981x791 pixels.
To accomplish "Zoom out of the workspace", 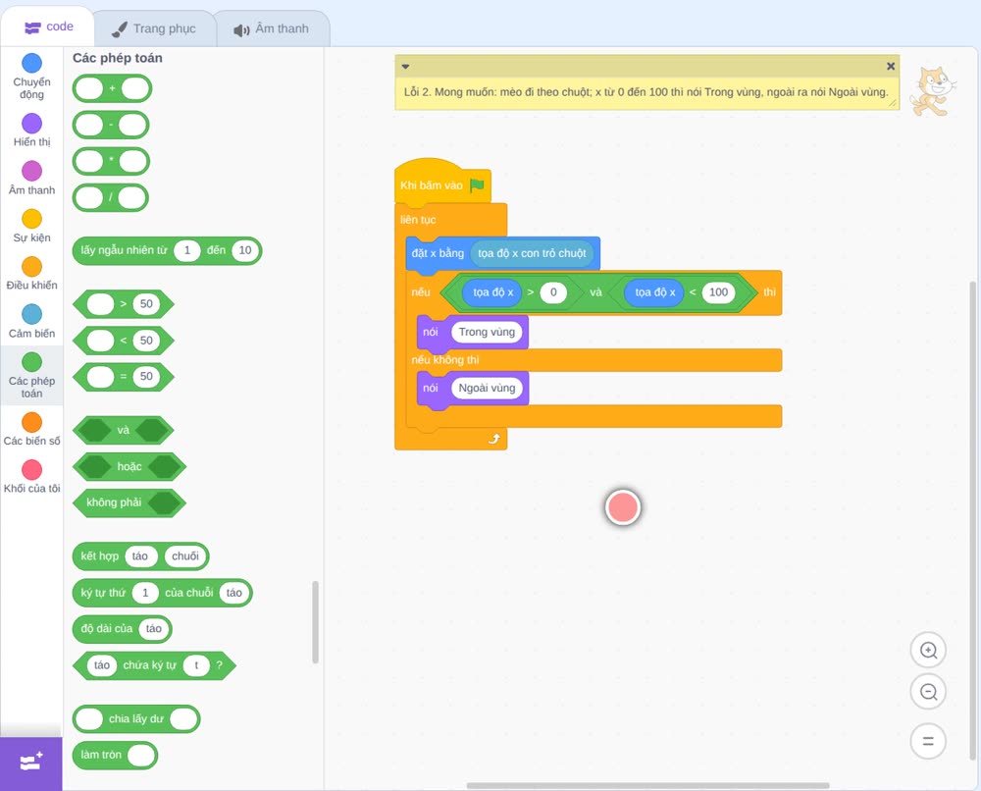I will click(928, 692).
